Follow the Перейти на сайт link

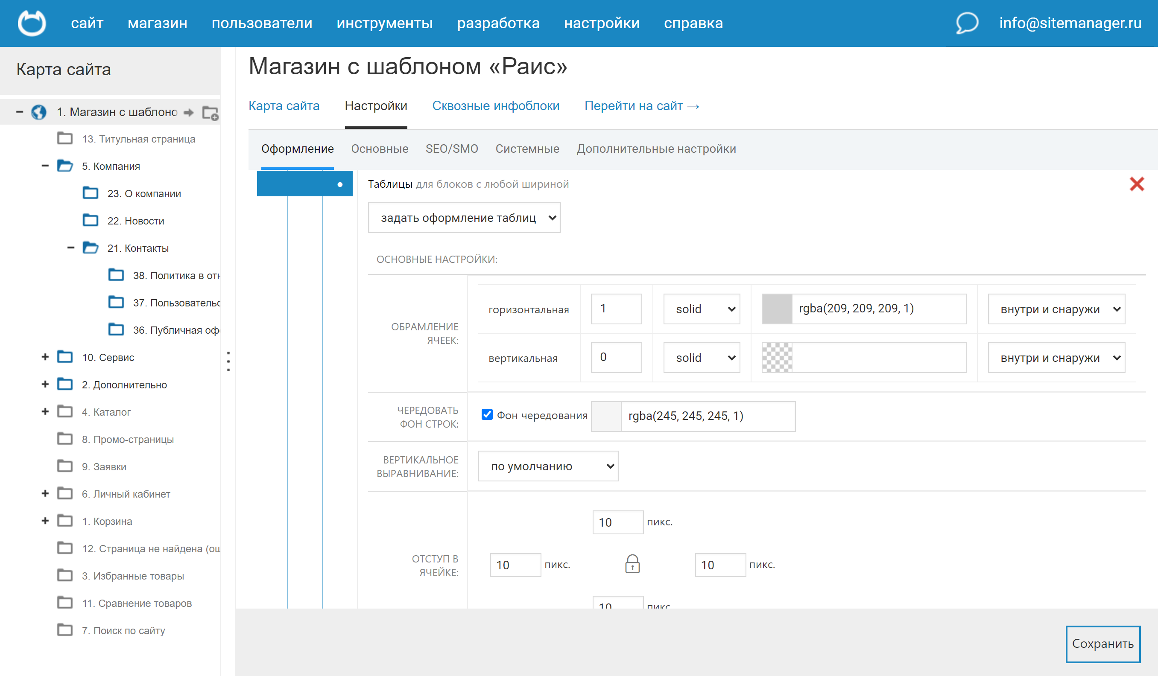coord(641,106)
